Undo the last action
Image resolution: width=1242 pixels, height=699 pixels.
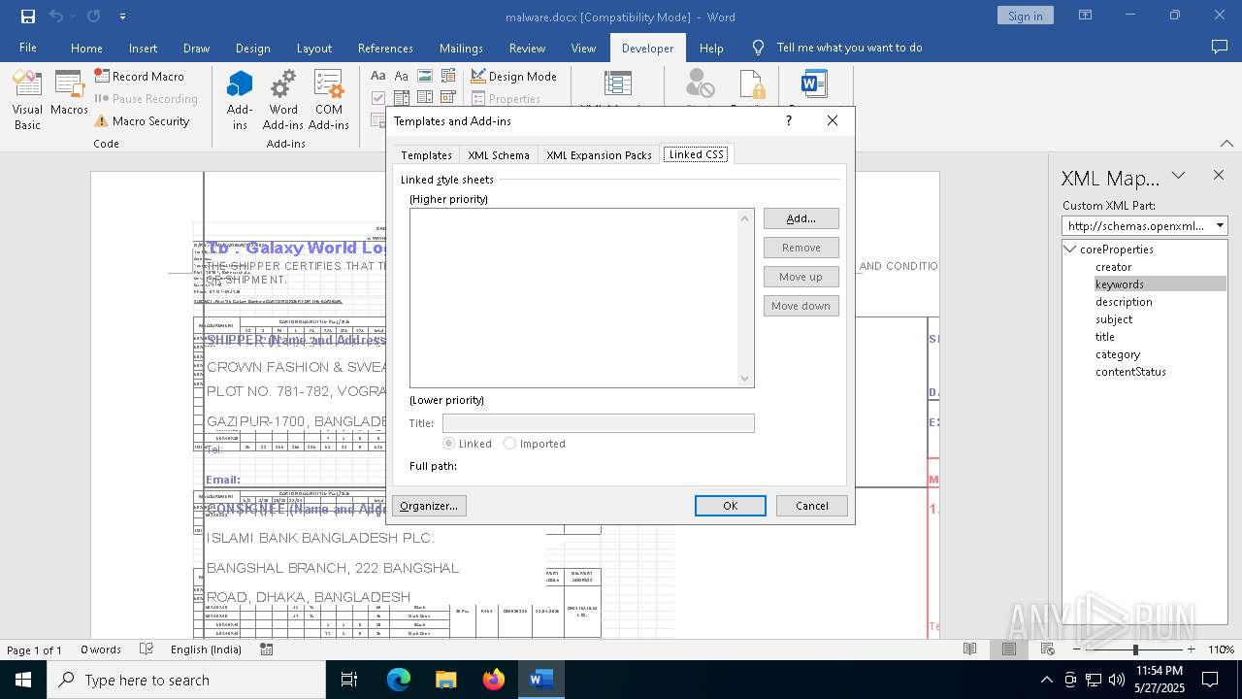pos(56,17)
